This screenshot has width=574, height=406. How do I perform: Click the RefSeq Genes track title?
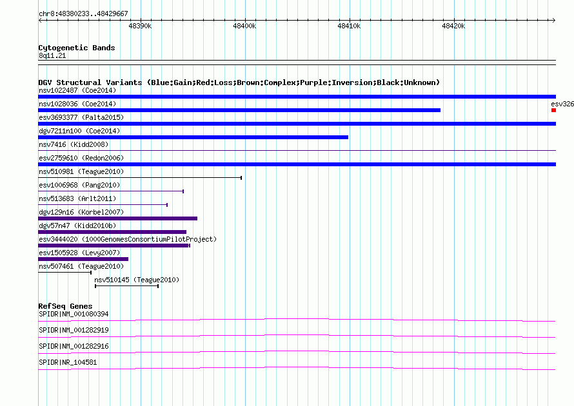[65, 306]
